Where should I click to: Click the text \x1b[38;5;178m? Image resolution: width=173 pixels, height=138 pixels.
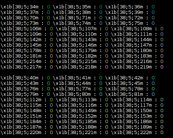pyautogui.click(x=21, y=51)
